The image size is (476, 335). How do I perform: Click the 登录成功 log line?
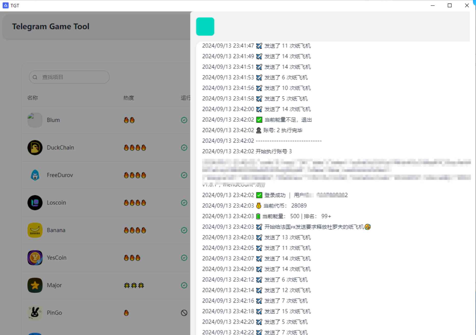click(275, 195)
